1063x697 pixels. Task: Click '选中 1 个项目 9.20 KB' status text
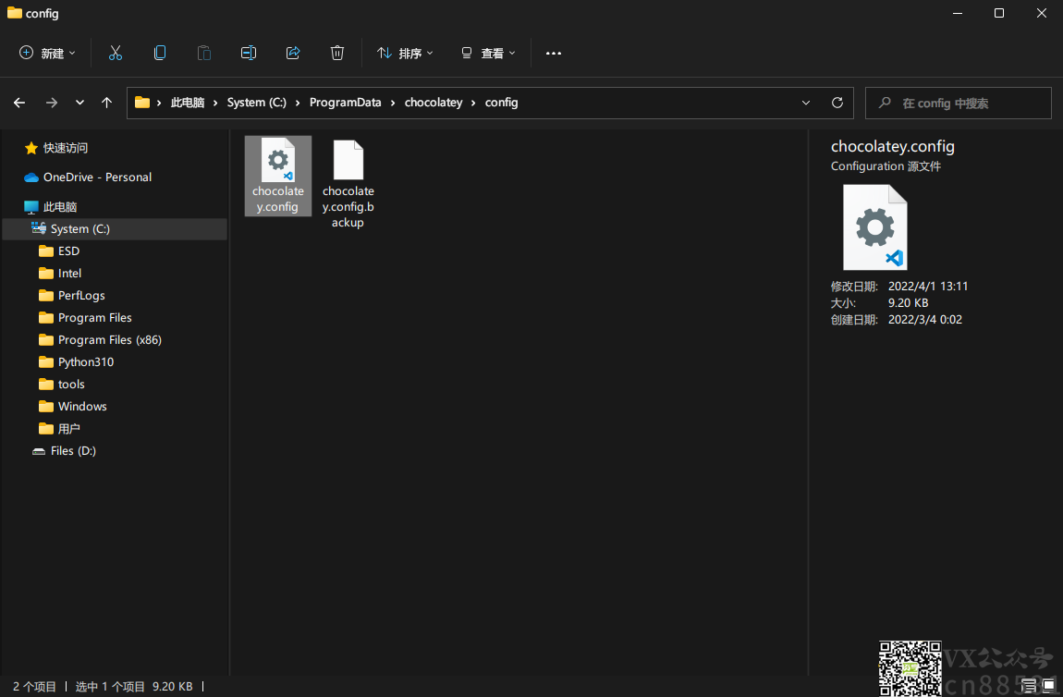(x=134, y=687)
